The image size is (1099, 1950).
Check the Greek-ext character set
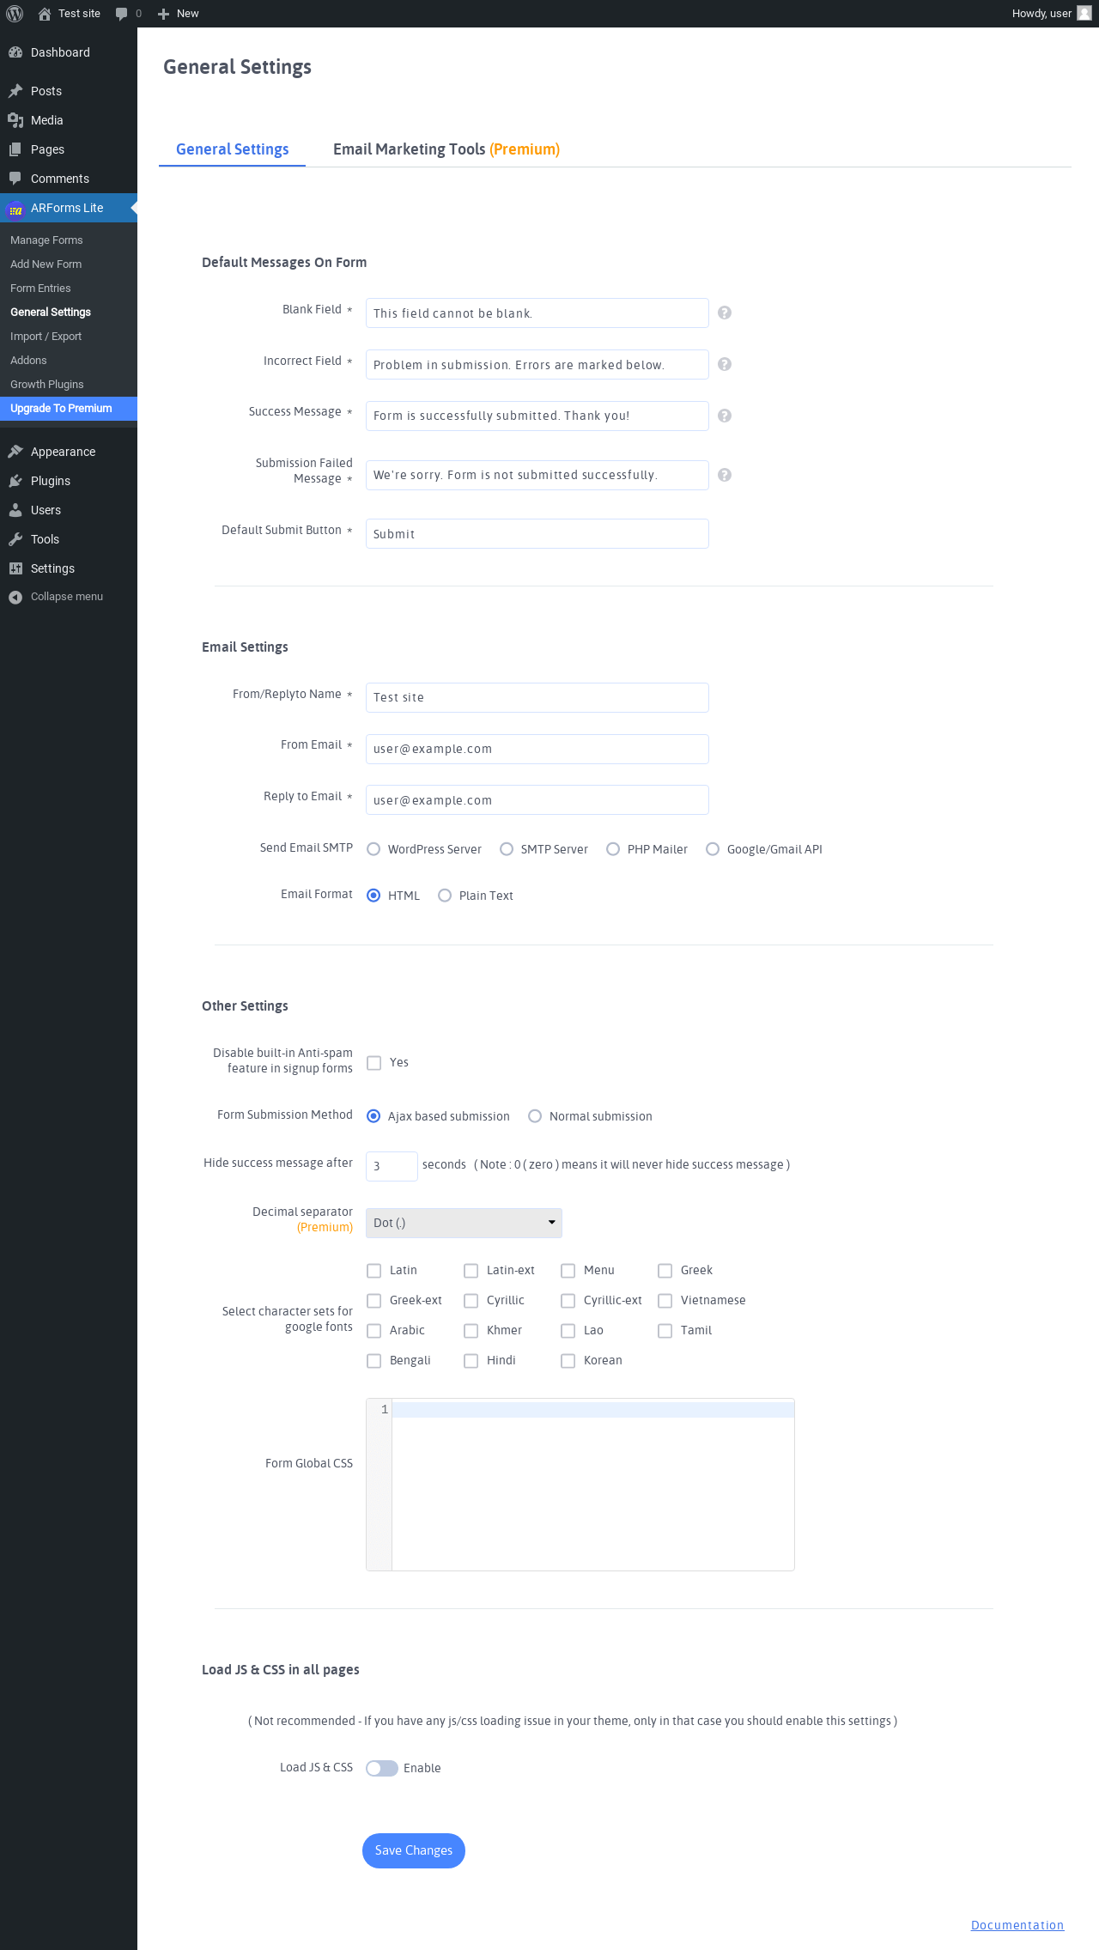(x=373, y=1301)
